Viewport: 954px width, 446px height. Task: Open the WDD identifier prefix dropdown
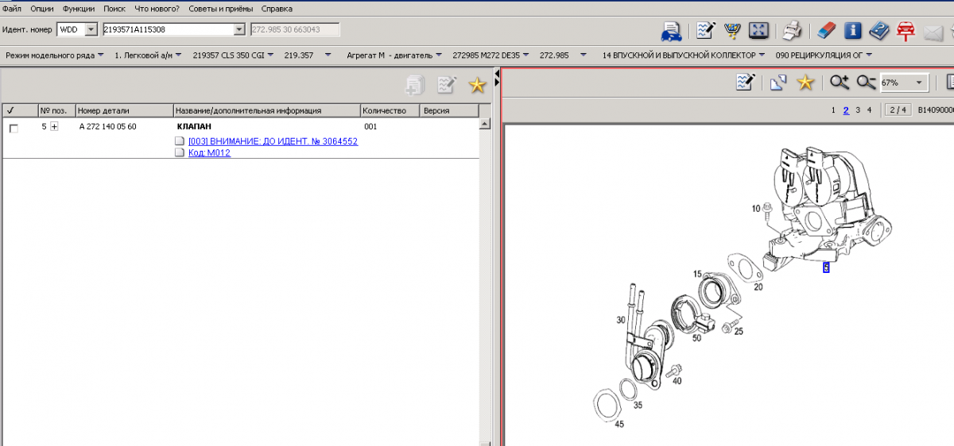(x=90, y=29)
